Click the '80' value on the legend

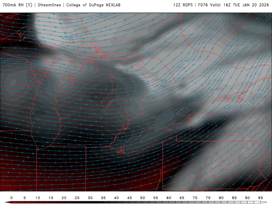[221, 198]
